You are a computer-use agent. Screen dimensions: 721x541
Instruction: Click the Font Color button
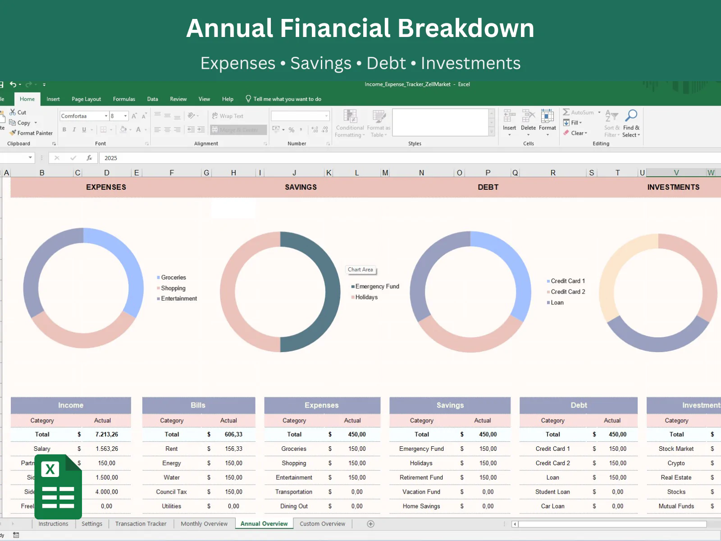(x=138, y=130)
